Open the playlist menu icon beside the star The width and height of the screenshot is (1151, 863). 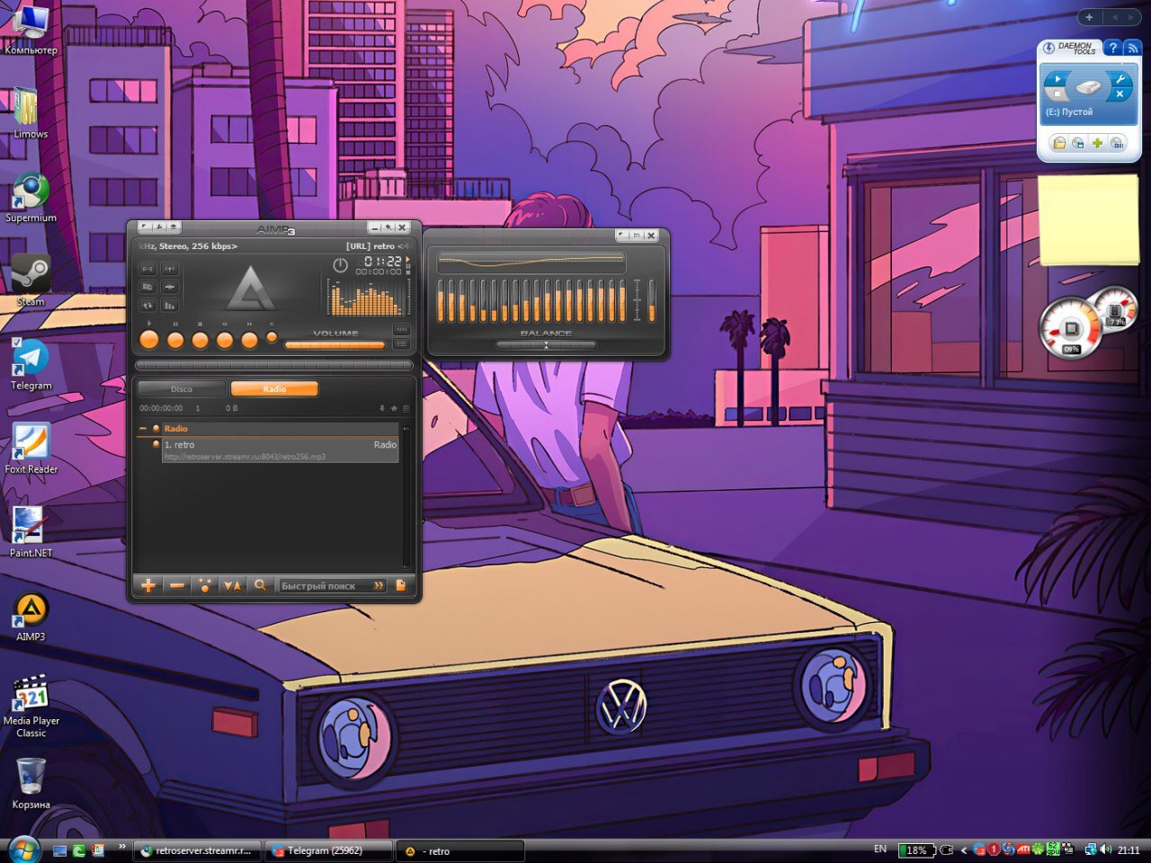point(406,408)
